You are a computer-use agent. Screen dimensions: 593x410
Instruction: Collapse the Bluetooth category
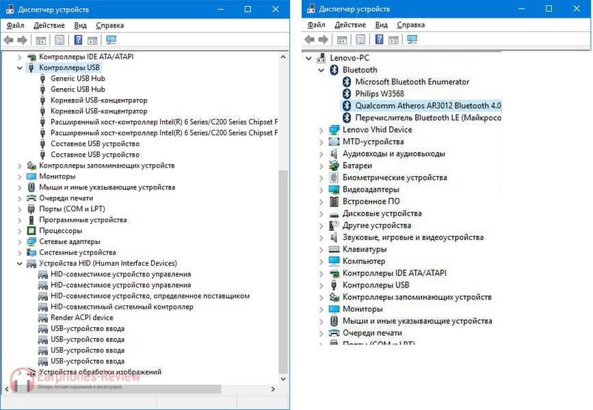(321, 70)
